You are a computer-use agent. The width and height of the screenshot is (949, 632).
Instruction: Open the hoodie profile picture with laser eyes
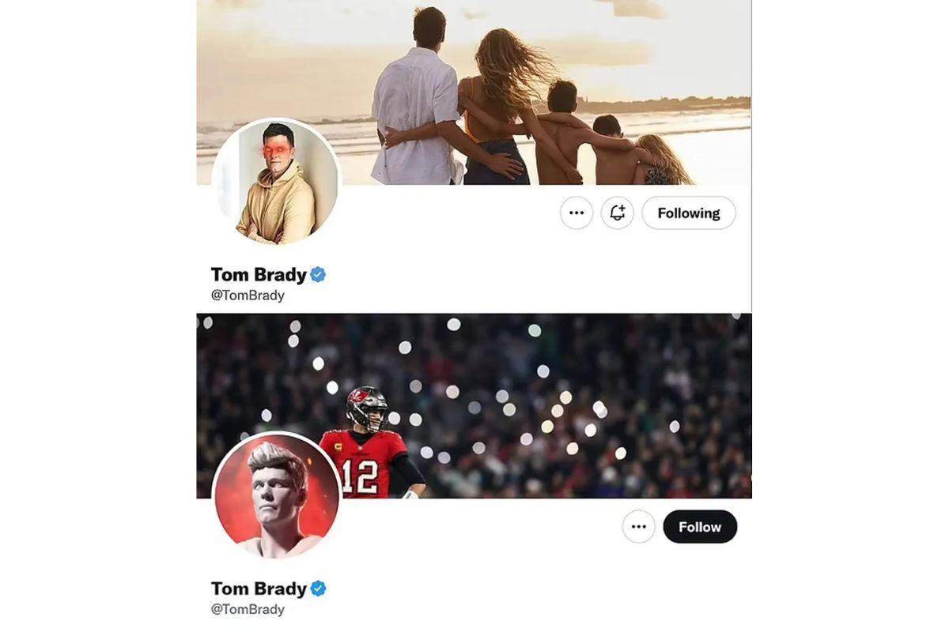tap(277, 182)
